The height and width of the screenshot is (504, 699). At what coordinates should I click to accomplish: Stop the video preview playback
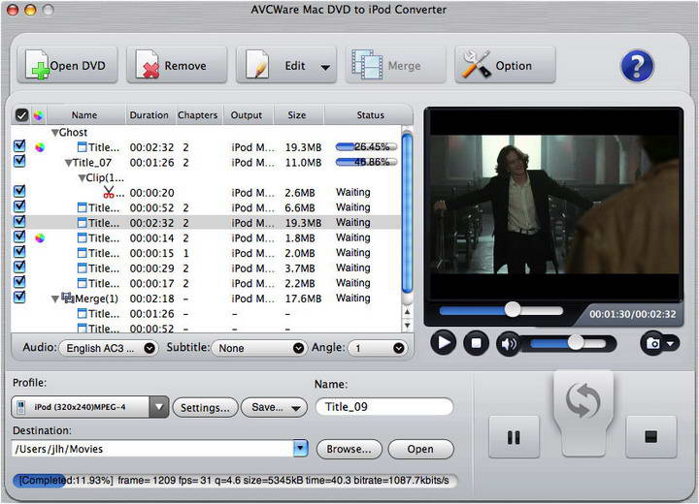(x=476, y=343)
